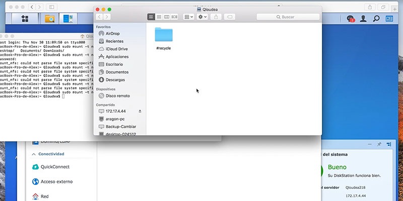Open Finder's action gear dropdown
This screenshot has height=201, width=403.
pos(203,17)
